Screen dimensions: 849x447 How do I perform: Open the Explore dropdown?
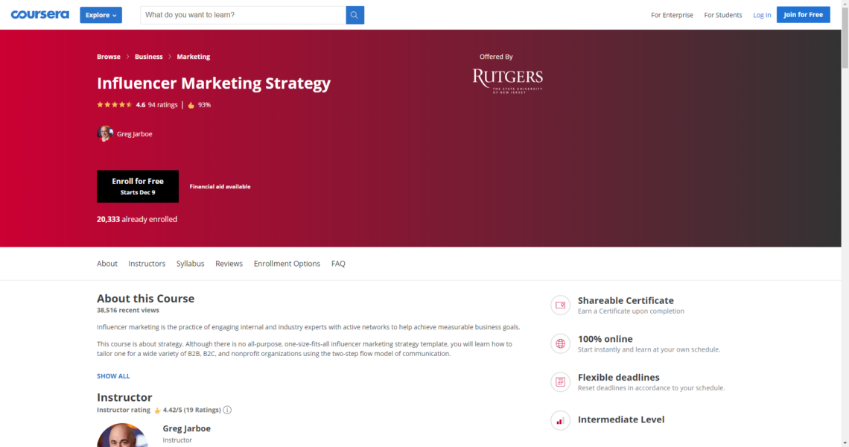tap(101, 14)
